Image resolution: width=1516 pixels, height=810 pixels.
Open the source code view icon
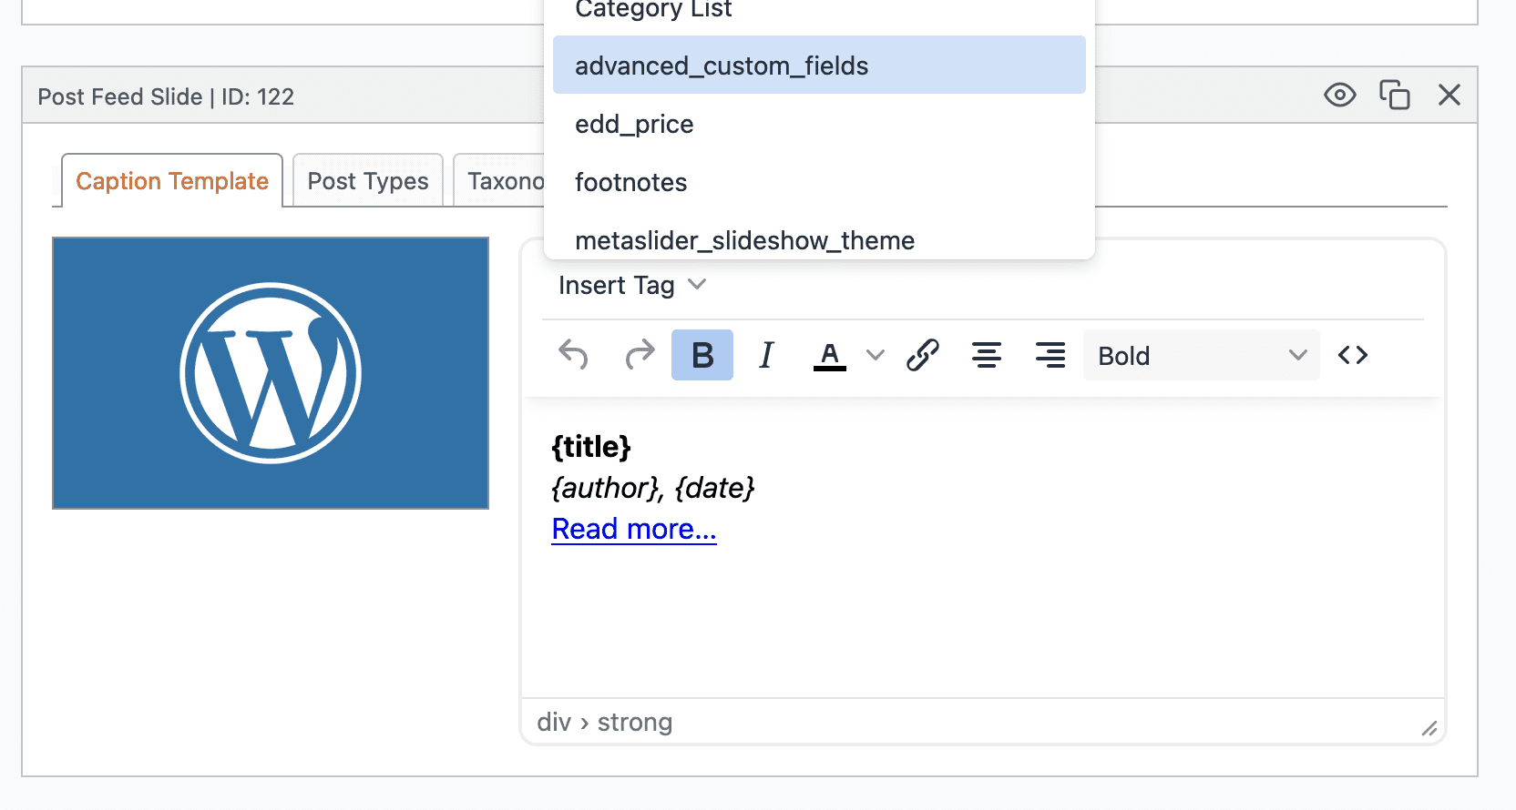[x=1352, y=355]
